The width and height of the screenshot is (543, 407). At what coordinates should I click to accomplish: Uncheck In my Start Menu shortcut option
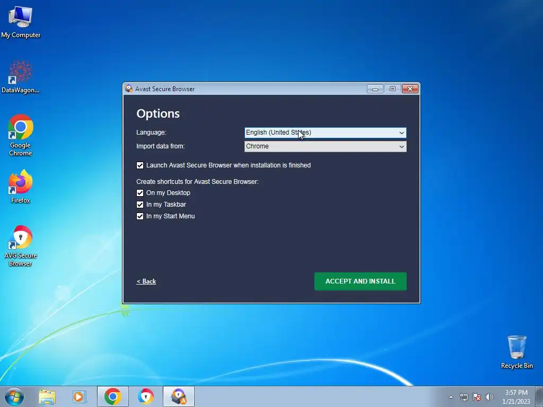coord(140,216)
